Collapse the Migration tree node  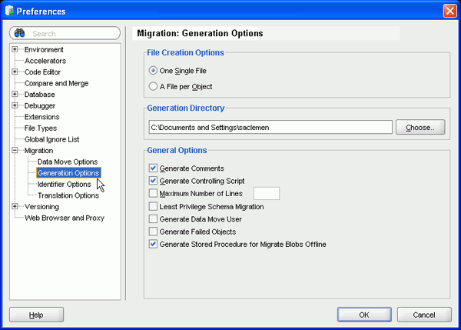click(15, 151)
